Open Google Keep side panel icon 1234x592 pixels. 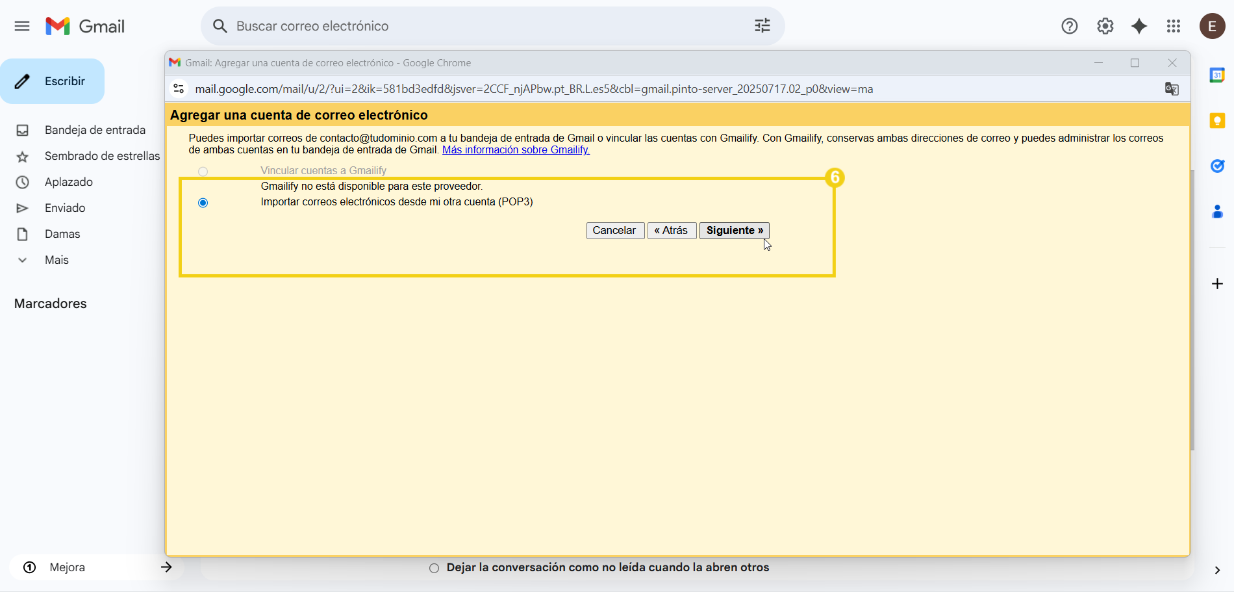[x=1217, y=121]
